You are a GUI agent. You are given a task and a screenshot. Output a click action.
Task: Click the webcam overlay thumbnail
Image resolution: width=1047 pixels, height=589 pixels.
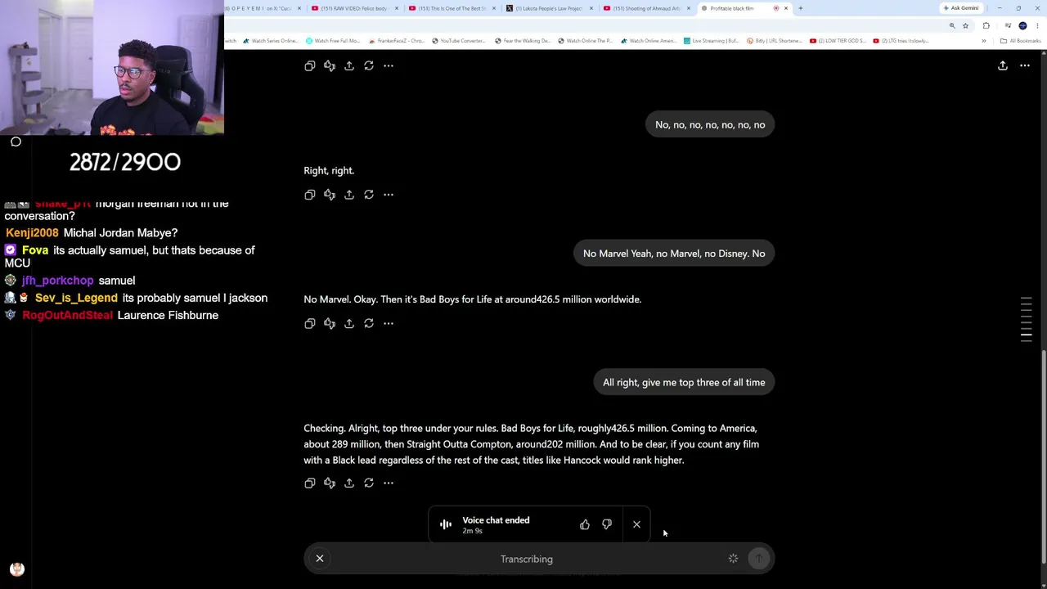[112, 67]
